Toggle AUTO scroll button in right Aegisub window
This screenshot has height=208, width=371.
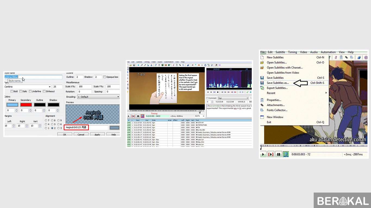click(286, 154)
